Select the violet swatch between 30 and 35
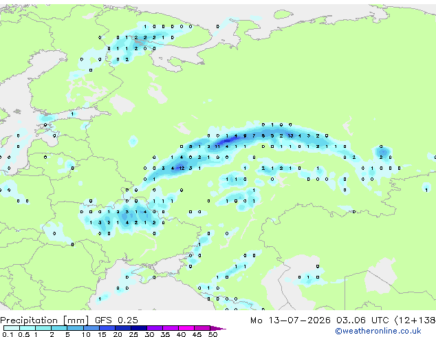The image size is (436, 337). 155,328
